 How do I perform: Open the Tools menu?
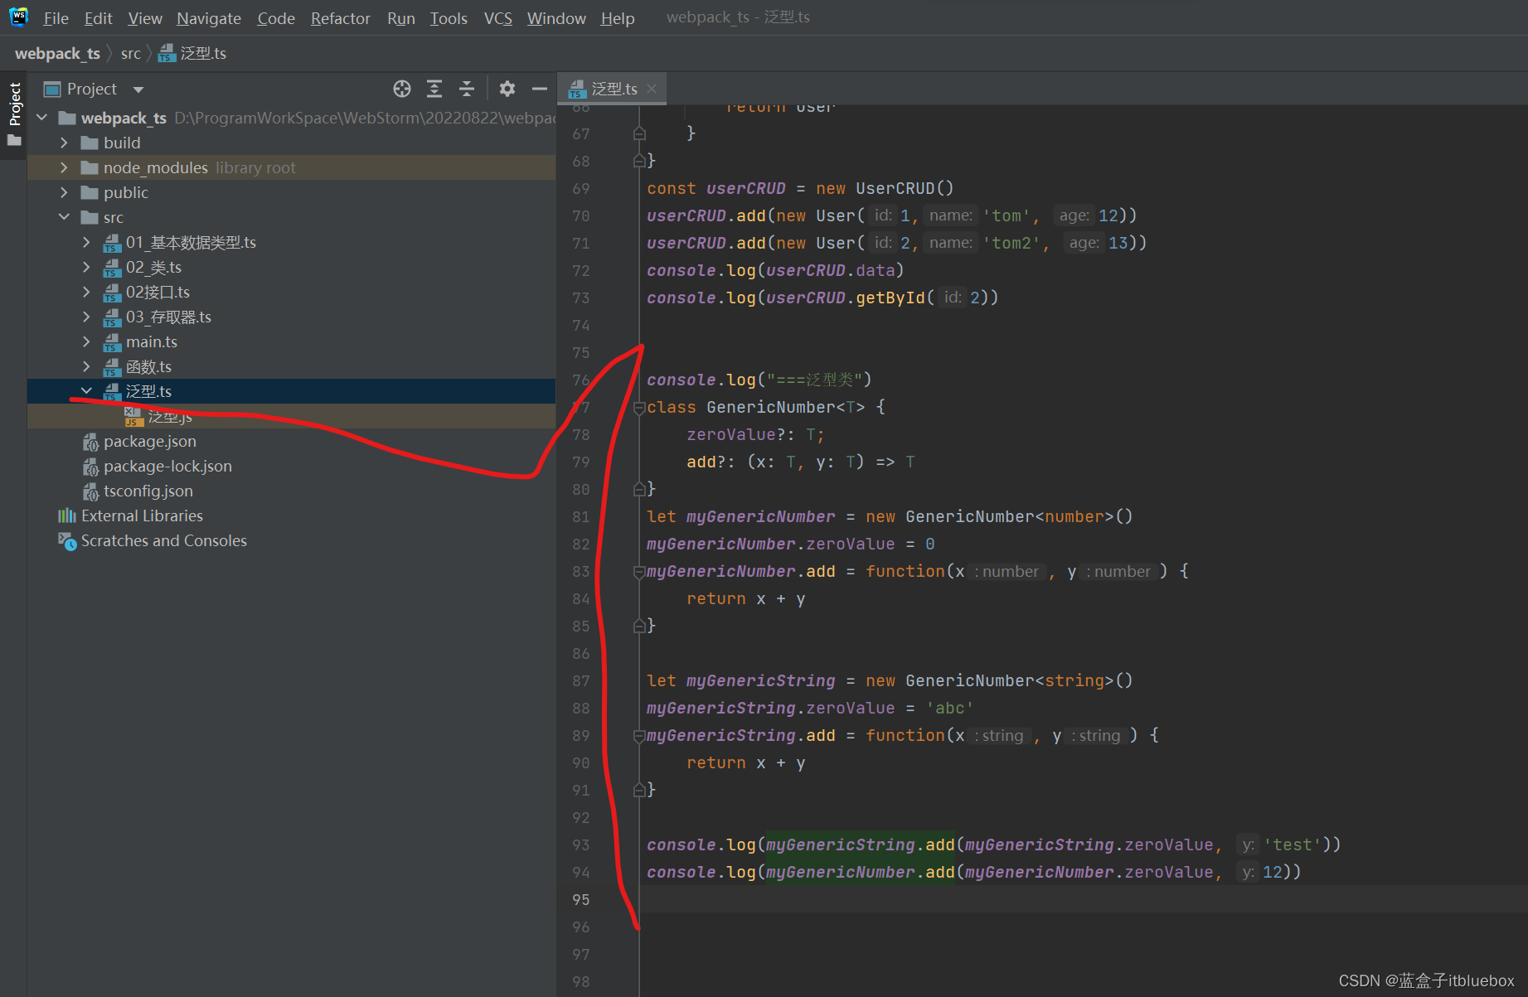(x=449, y=17)
